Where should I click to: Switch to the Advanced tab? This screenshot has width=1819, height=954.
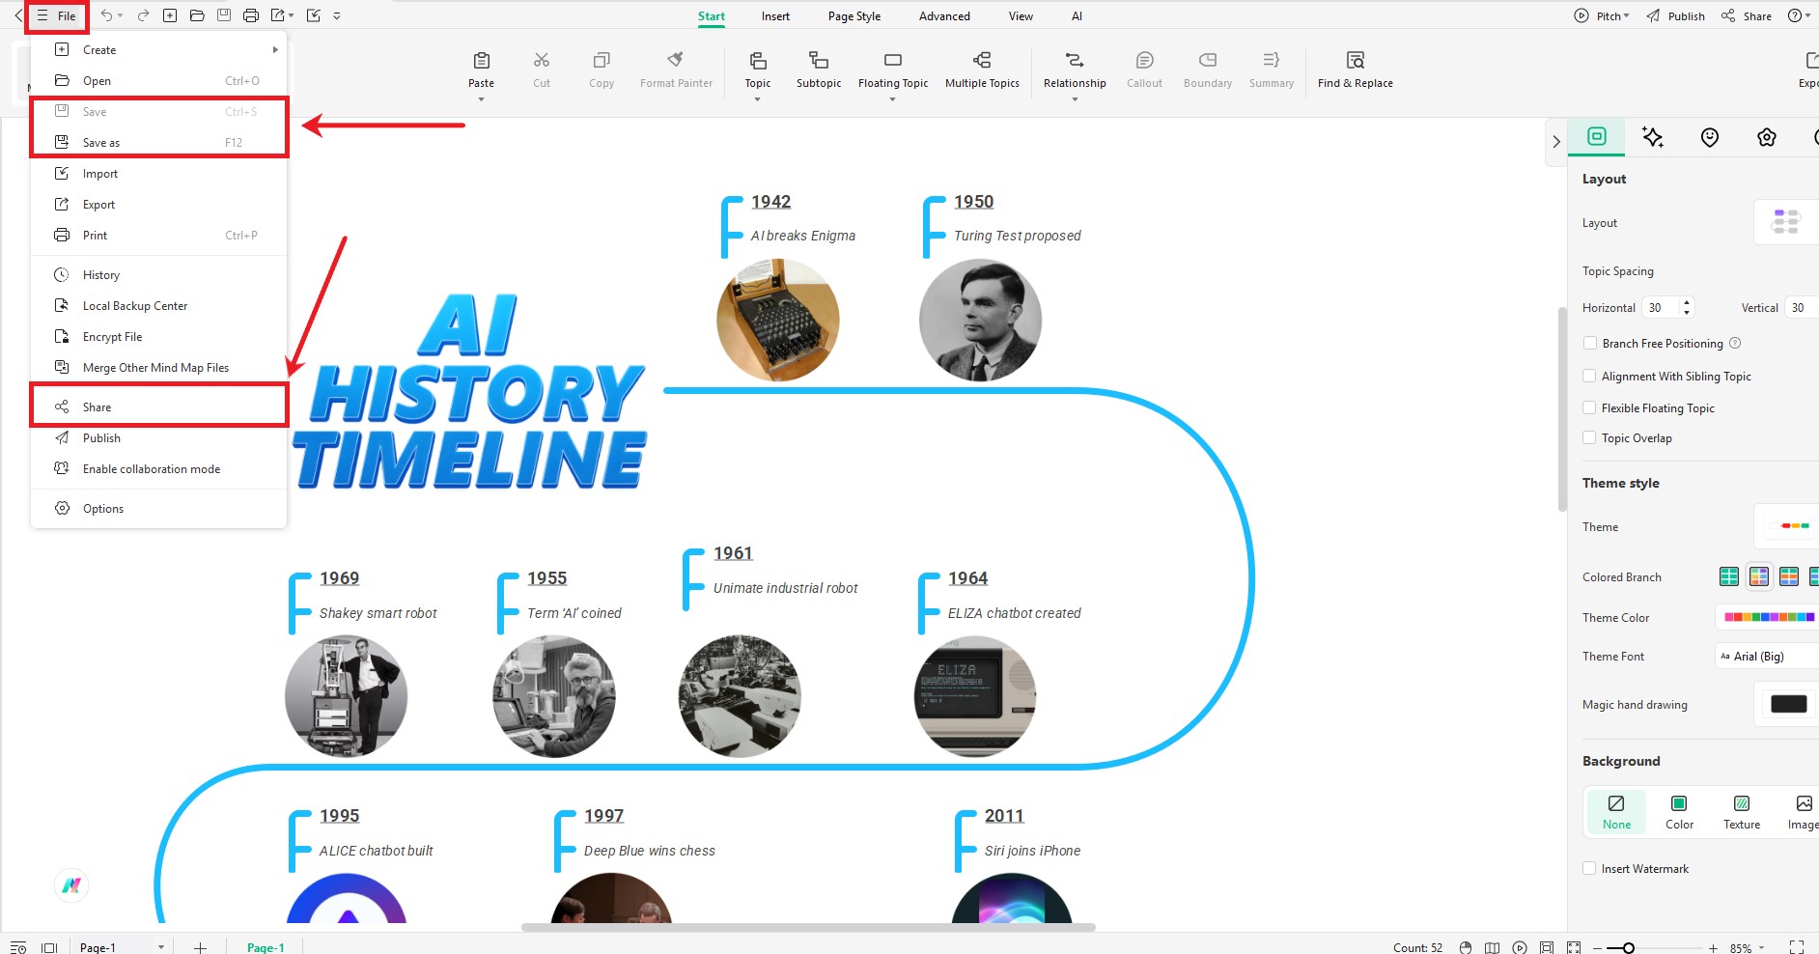tap(944, 15)
